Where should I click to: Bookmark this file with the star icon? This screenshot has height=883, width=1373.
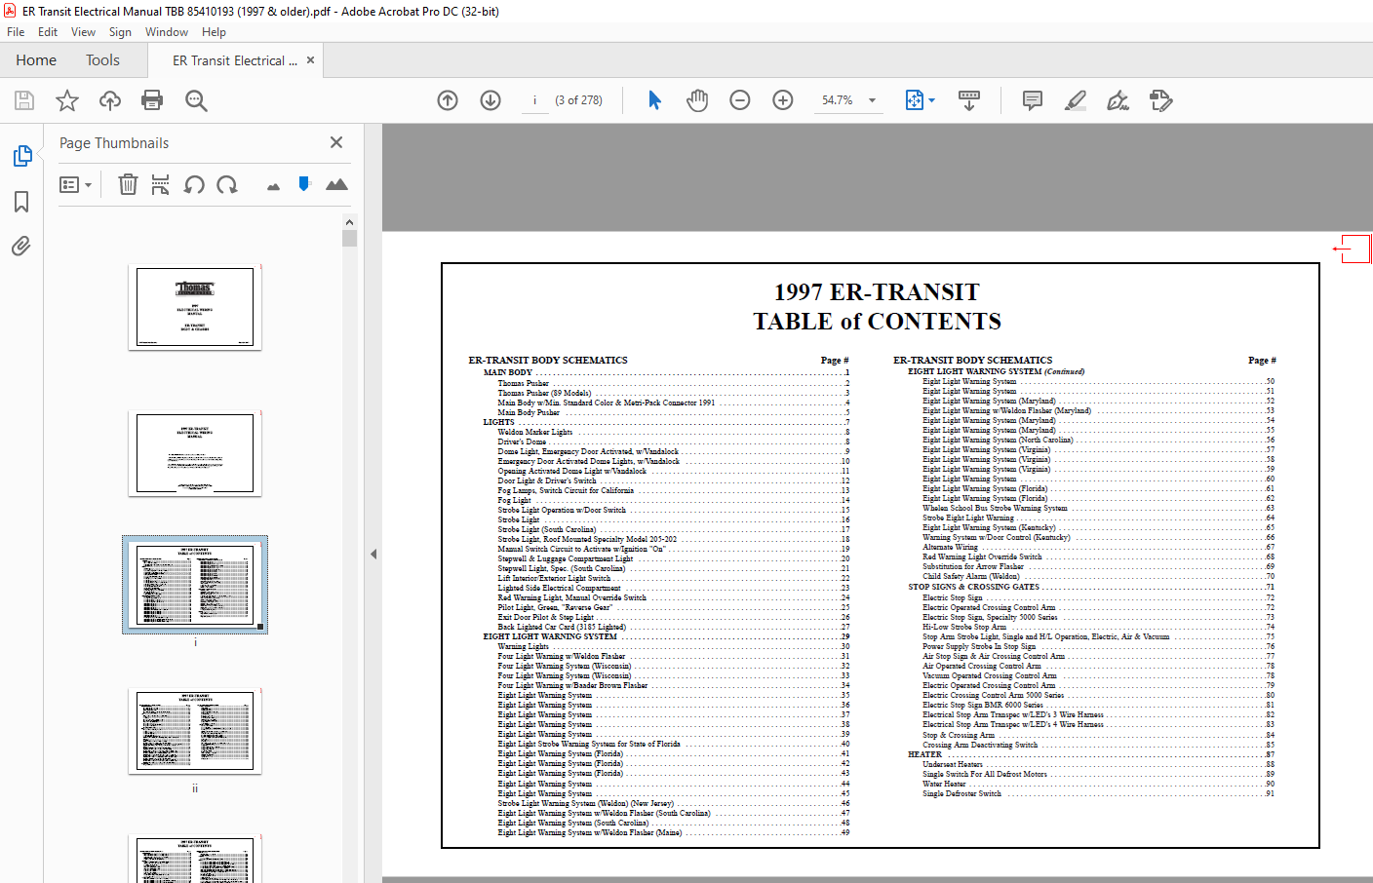(x=67, y=100)
